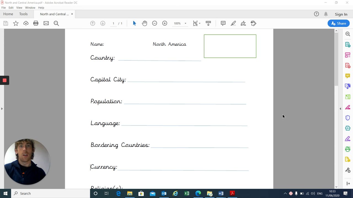
Task: Select the Hand pan tool
Action: [145, 23]
